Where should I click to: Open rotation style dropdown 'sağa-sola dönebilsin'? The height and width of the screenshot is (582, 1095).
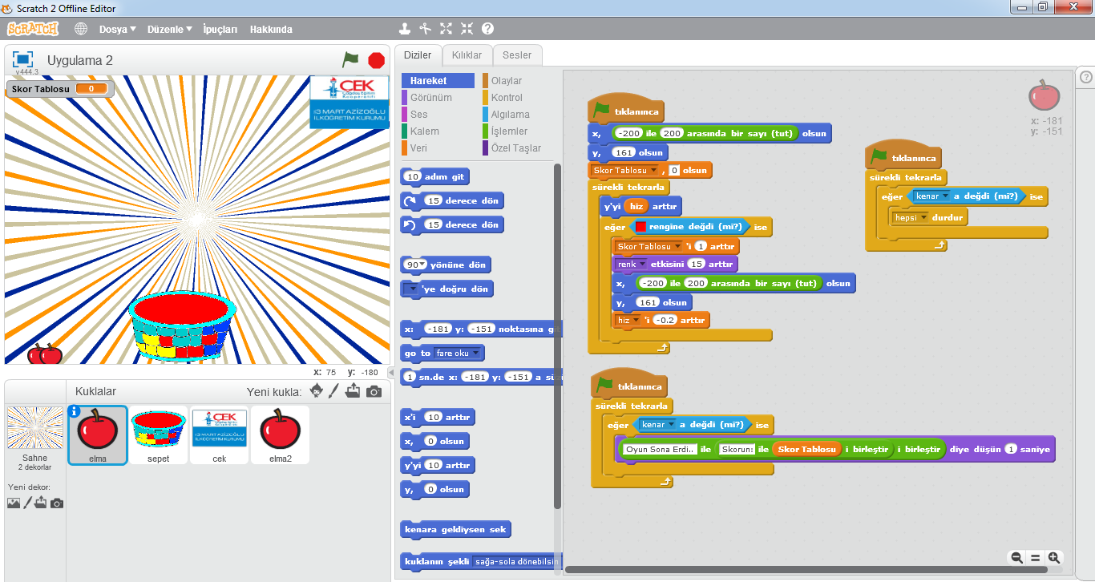click(516, 561)
